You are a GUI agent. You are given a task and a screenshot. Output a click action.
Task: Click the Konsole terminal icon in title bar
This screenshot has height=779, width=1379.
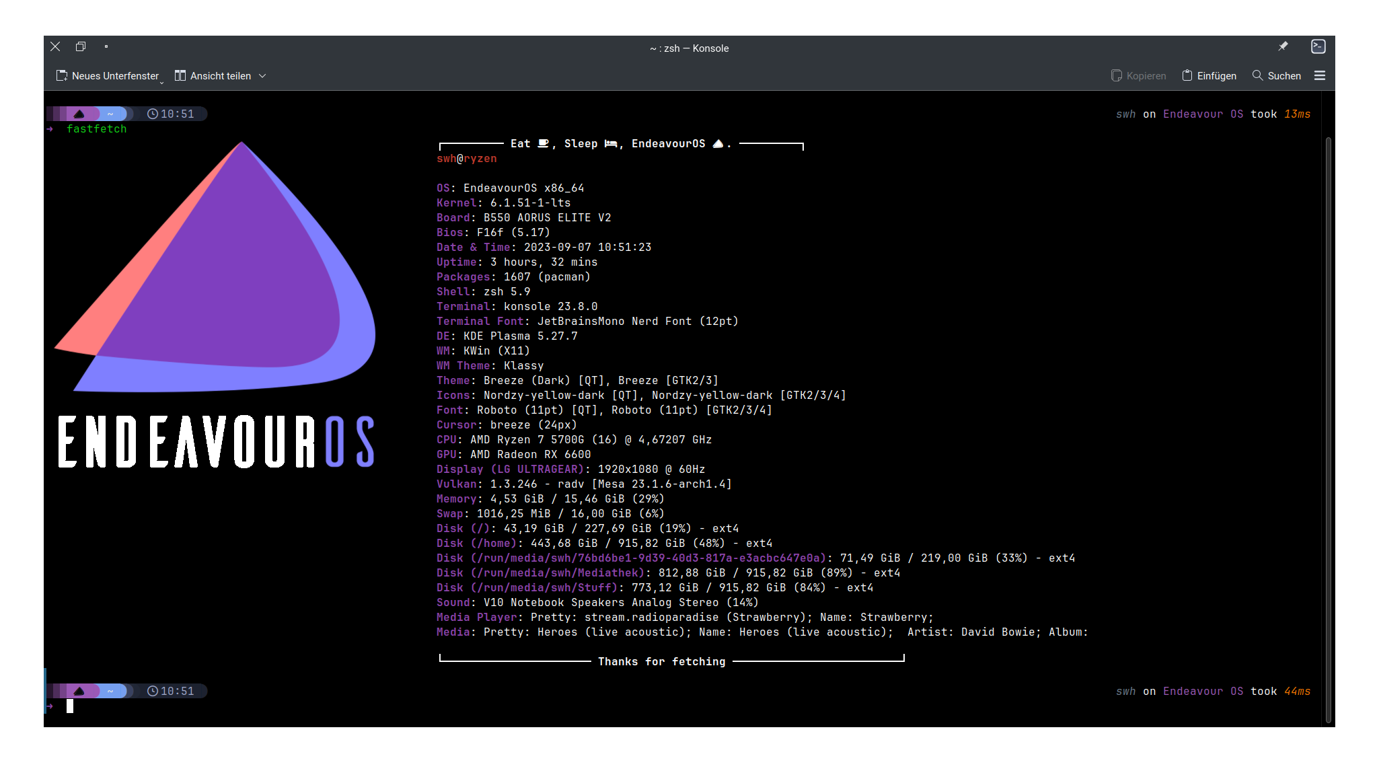(1318, 46)
